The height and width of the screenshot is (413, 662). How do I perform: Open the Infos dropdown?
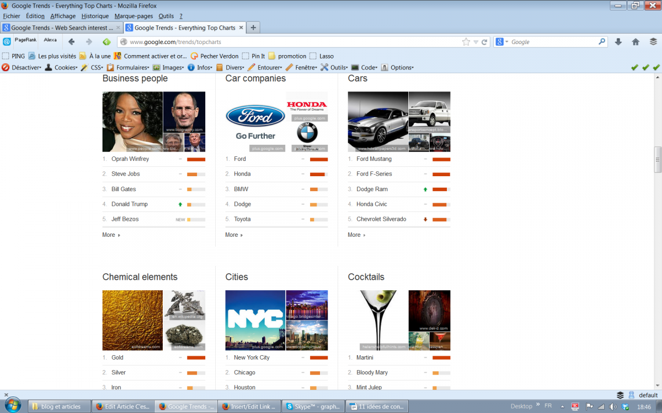[x=201, y=67]
